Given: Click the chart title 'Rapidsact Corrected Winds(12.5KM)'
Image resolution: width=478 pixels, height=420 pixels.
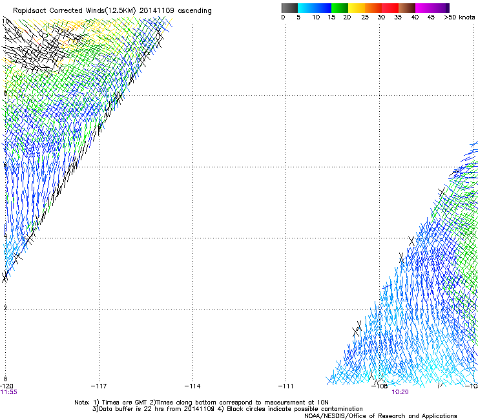Looking at the screenshot, I should [x=74, y=11].
